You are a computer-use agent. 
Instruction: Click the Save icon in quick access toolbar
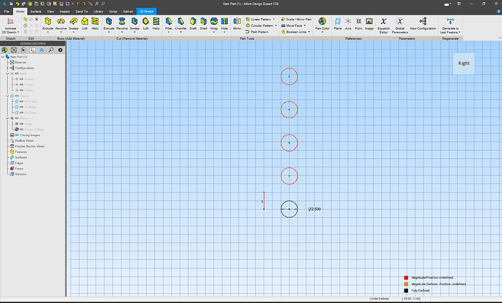11,4
